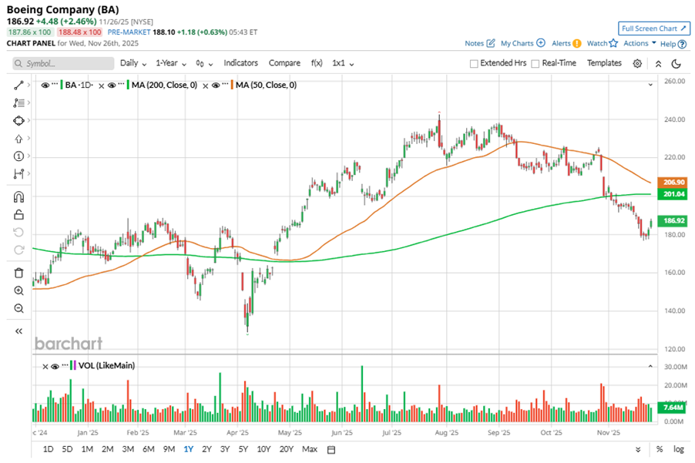
Task: Open chart settings gear
Action: pos(637,63)
